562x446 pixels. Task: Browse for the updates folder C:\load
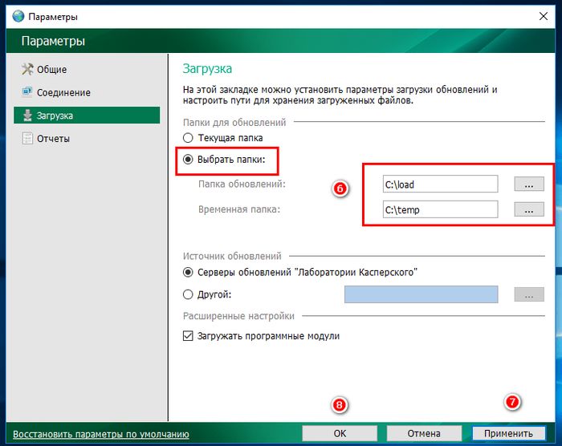click(529, 184)
